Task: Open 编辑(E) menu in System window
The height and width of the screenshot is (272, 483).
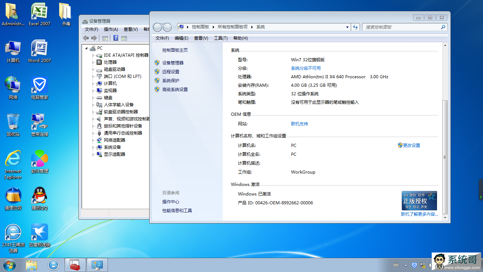Action: [181, 38]
